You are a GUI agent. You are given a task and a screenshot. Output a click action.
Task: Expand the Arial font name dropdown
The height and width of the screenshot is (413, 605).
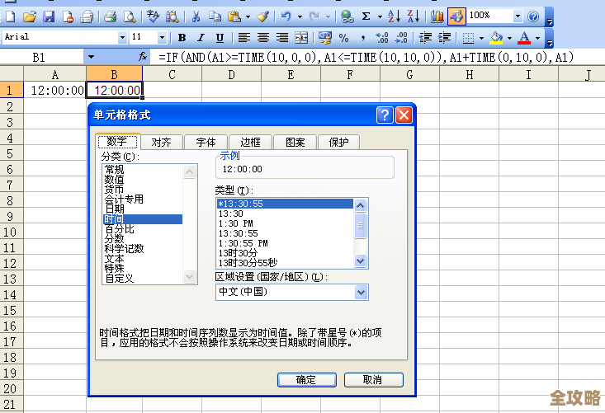pyautogui.click(x=123, y=38)
